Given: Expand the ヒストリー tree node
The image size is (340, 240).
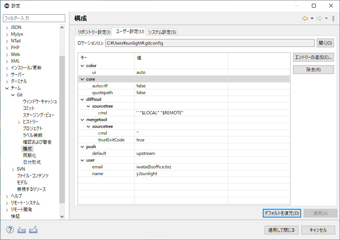Looking at the screenshot, I should tap(19, 122).
